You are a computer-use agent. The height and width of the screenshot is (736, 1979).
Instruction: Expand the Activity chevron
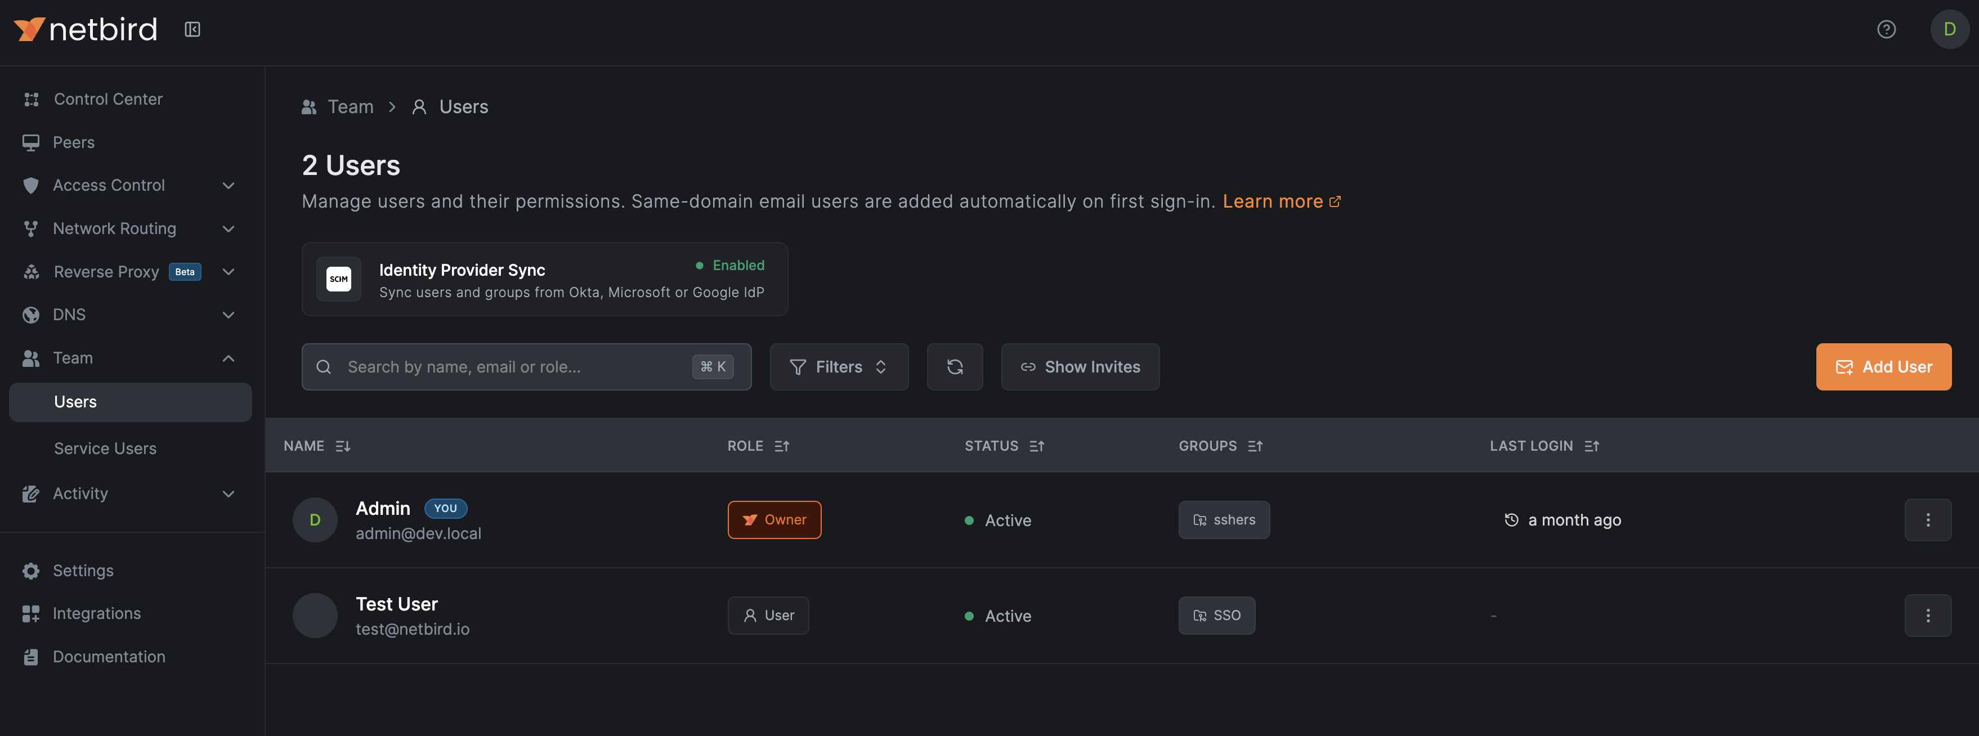click(x=228, y=493)
